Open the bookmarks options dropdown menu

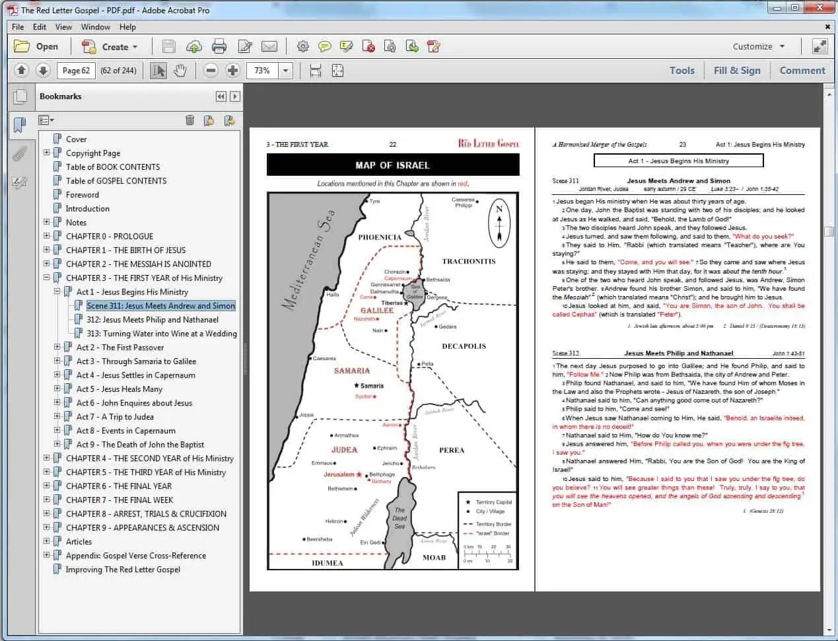click(x=46, y=120)
